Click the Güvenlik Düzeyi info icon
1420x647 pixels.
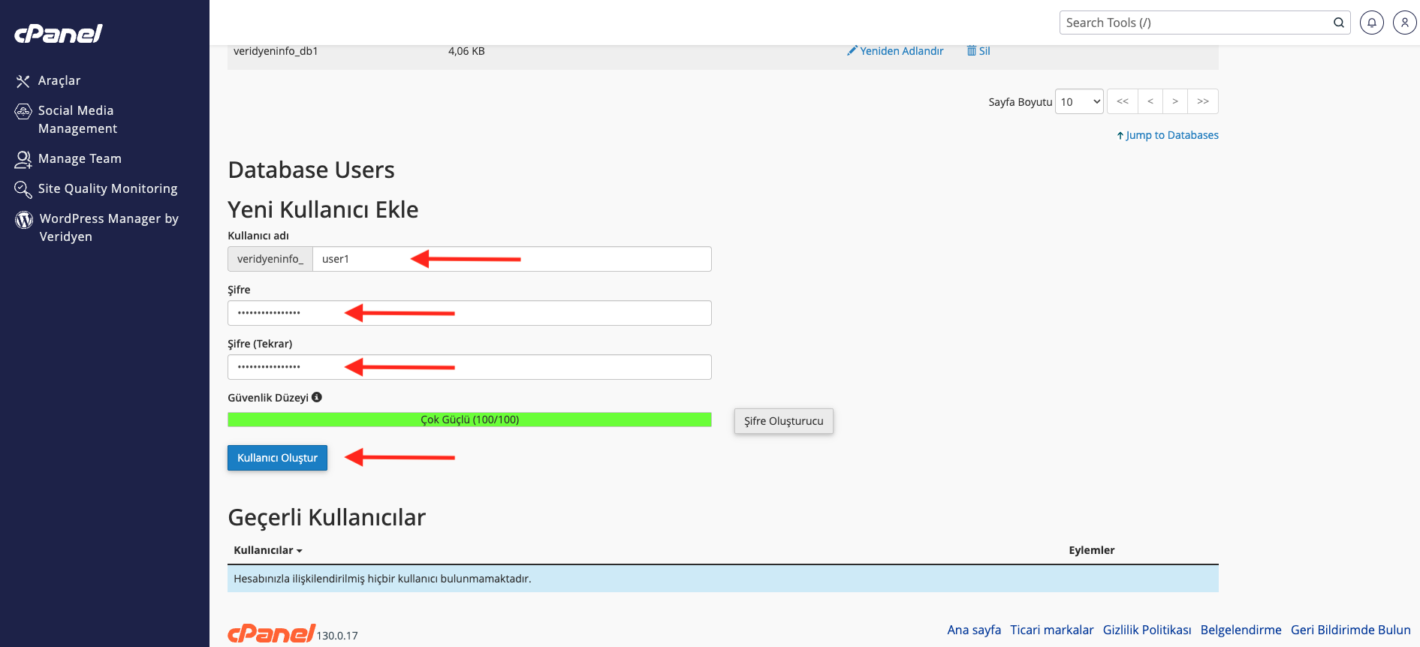(317, 397)
